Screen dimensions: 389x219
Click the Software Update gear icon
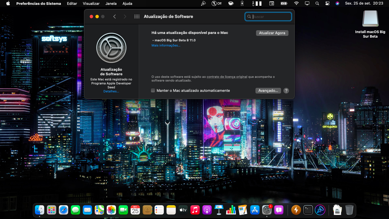coord(111,48)
